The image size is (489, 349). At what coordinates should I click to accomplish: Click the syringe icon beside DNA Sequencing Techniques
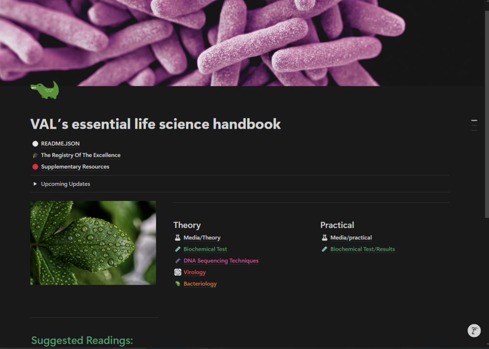click(x=177, y=261)
